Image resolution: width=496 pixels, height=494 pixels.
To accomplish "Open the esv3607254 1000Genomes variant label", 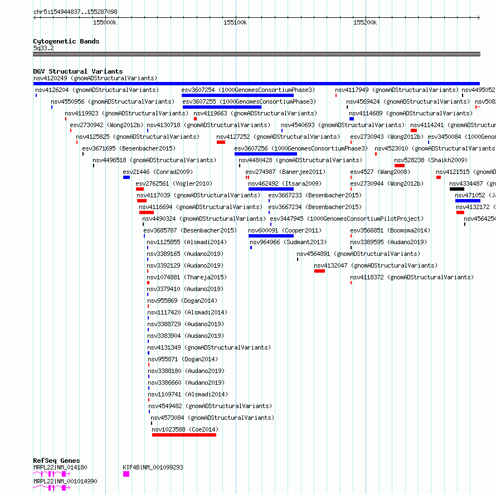I will (x=248, y=90).
